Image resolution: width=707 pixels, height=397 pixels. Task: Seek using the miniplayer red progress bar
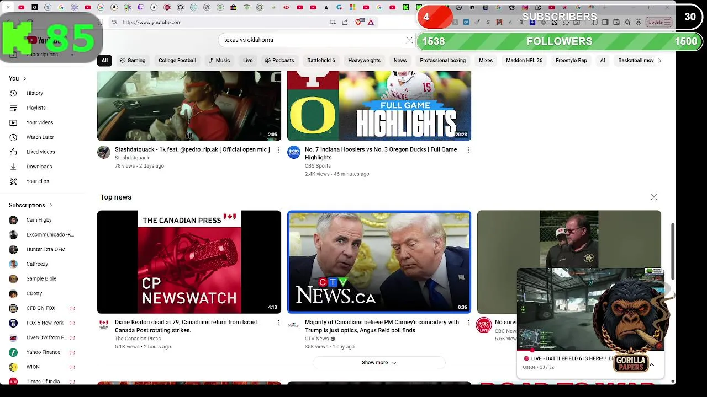[x=590, y=350]
